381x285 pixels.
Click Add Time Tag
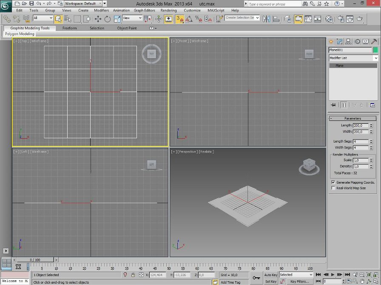(x=230, y=282)
